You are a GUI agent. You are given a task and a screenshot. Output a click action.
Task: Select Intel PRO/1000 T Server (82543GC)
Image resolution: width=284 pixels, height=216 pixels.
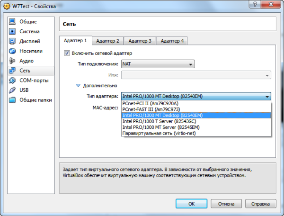point(196,121)
